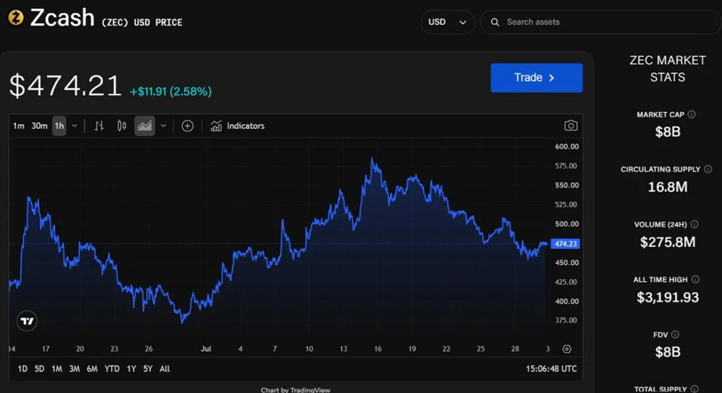Click the compare or add symbol icon
The height and width of the screenshot is (393, 722).
click(x=187, y=126)
